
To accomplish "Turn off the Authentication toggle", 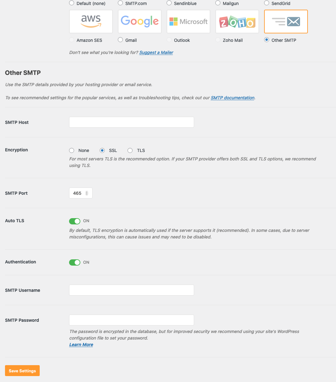I will click(75, 262).
